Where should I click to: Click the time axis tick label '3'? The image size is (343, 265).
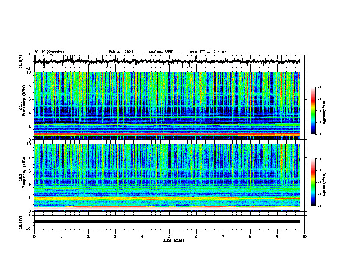coord(115,236)
